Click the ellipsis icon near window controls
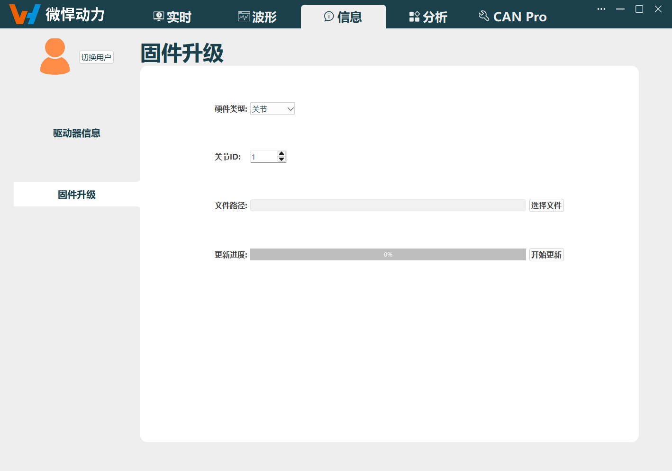672x471 pixels. pyautogui.click(x=601, y=9)
